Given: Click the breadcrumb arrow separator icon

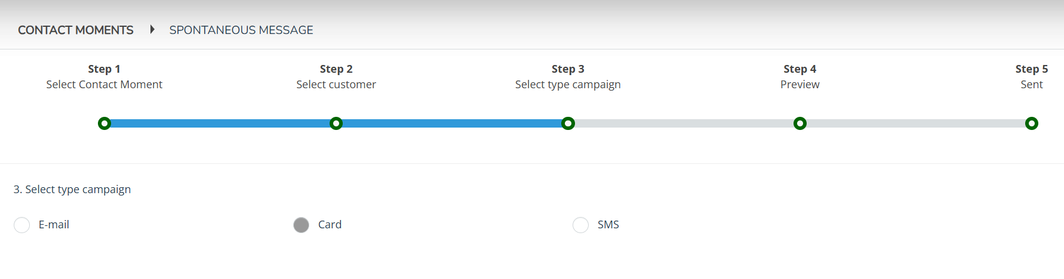Looking at the screenshot, I should (x=152, y=29).
